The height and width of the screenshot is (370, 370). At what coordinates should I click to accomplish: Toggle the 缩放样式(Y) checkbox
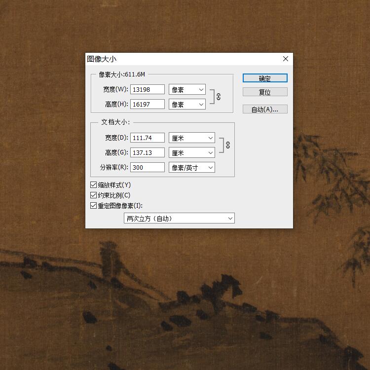point(93,185)
